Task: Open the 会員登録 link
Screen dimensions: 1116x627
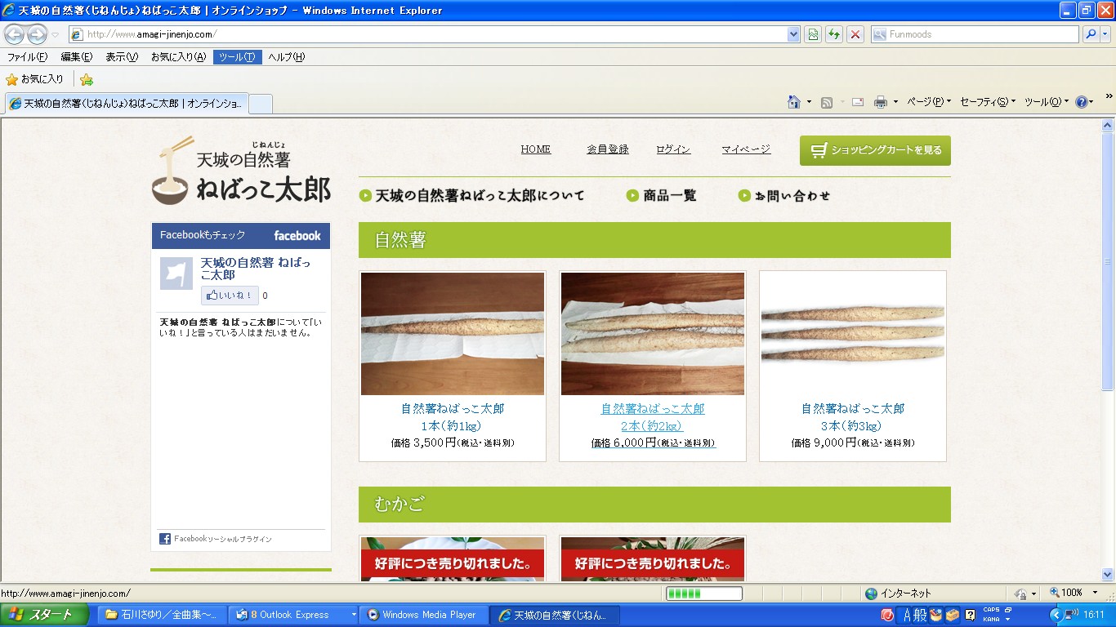Action: pyautogui.click(x=608, y=149)
